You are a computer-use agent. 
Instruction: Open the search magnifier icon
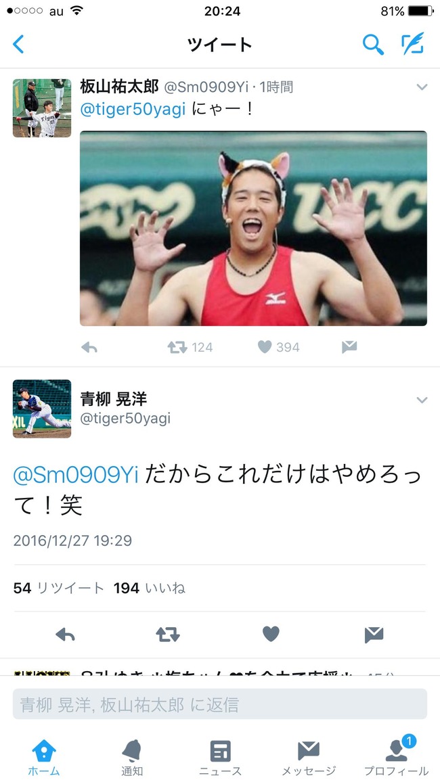click(x=373, y=45)
